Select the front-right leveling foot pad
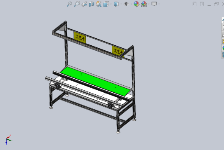The height and width of the screenshot is (150, 224). (x=118, y=132)
